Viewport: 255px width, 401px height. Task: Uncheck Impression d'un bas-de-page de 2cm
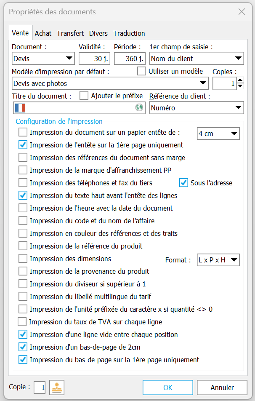[23, 347]
